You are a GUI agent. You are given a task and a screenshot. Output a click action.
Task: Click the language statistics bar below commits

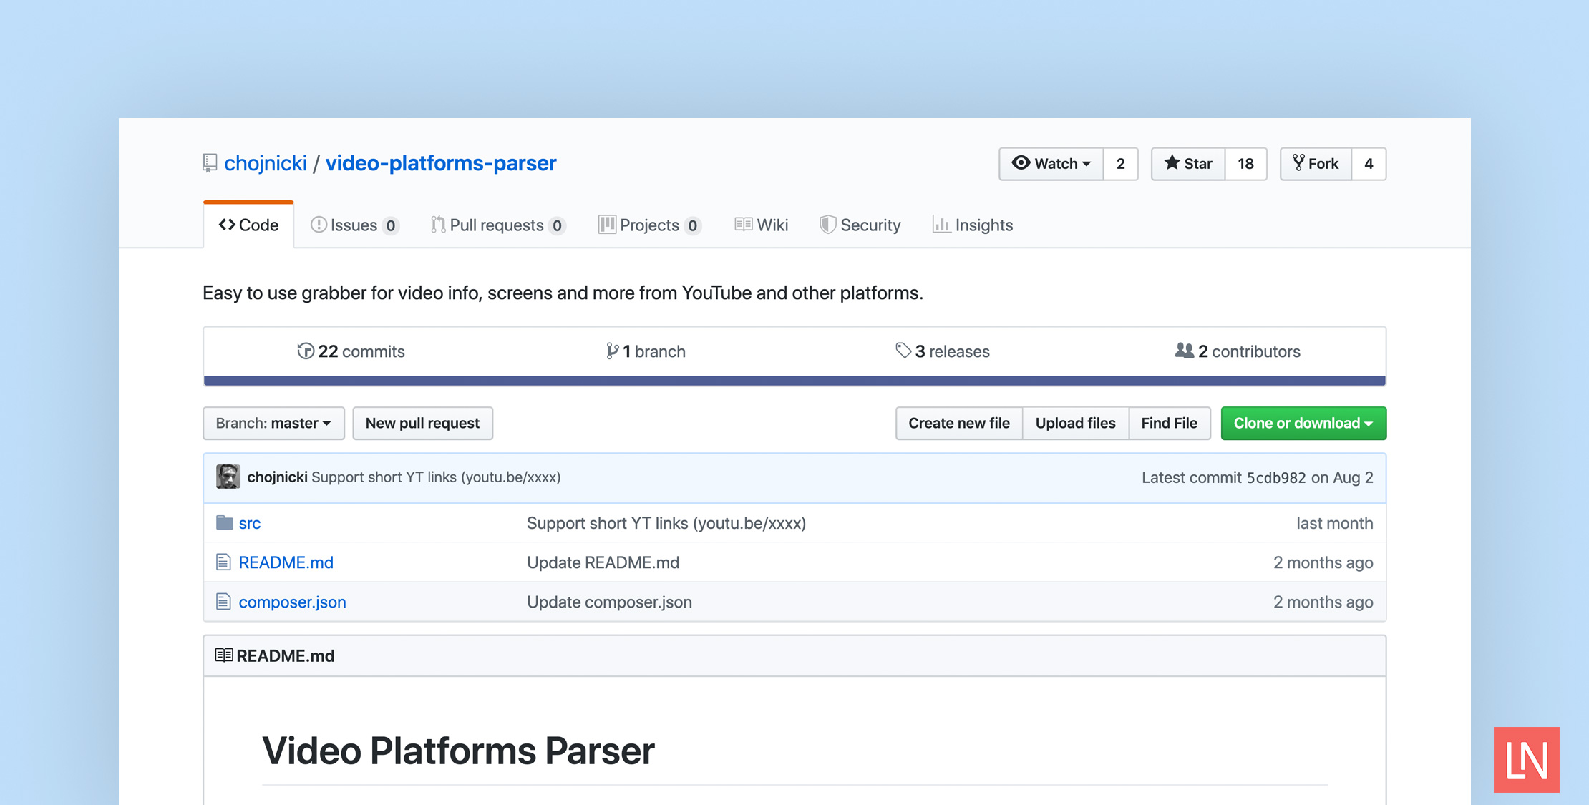[794, 380]
